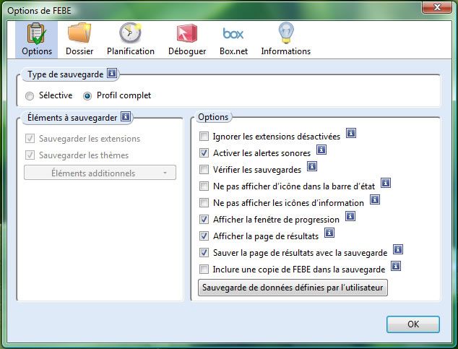The width and height of the screenshot is (458, 349).
Task: Expand the Éléments additionnels dropdown
Action: 100,173
